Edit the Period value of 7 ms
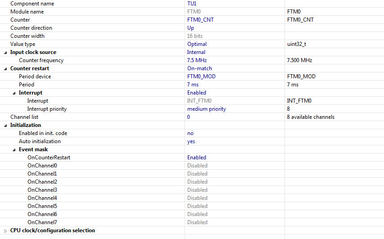This screenshot has width=384, height=239. click(193, 85)
